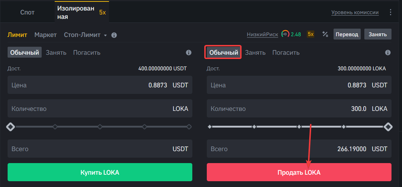Click the yellow 5x leverage badge

[311, 34]
